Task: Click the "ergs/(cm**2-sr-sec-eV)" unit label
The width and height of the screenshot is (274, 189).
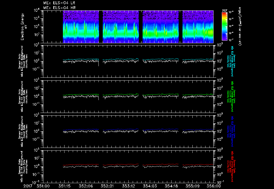Action: pos(240,26)
